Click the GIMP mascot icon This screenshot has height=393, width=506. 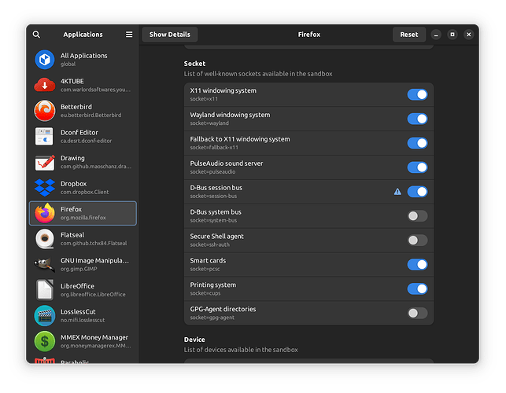point(45,264)
